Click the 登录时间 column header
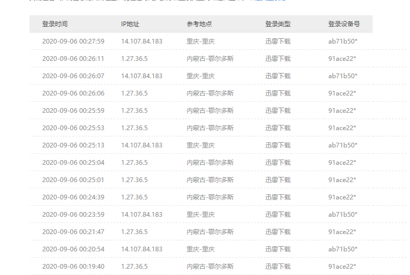The image size is (410, 275). tap(55, 24)
